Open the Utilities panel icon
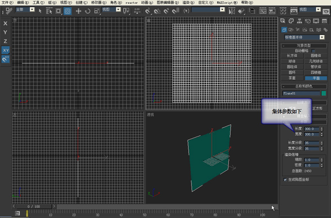 point(324,21)
